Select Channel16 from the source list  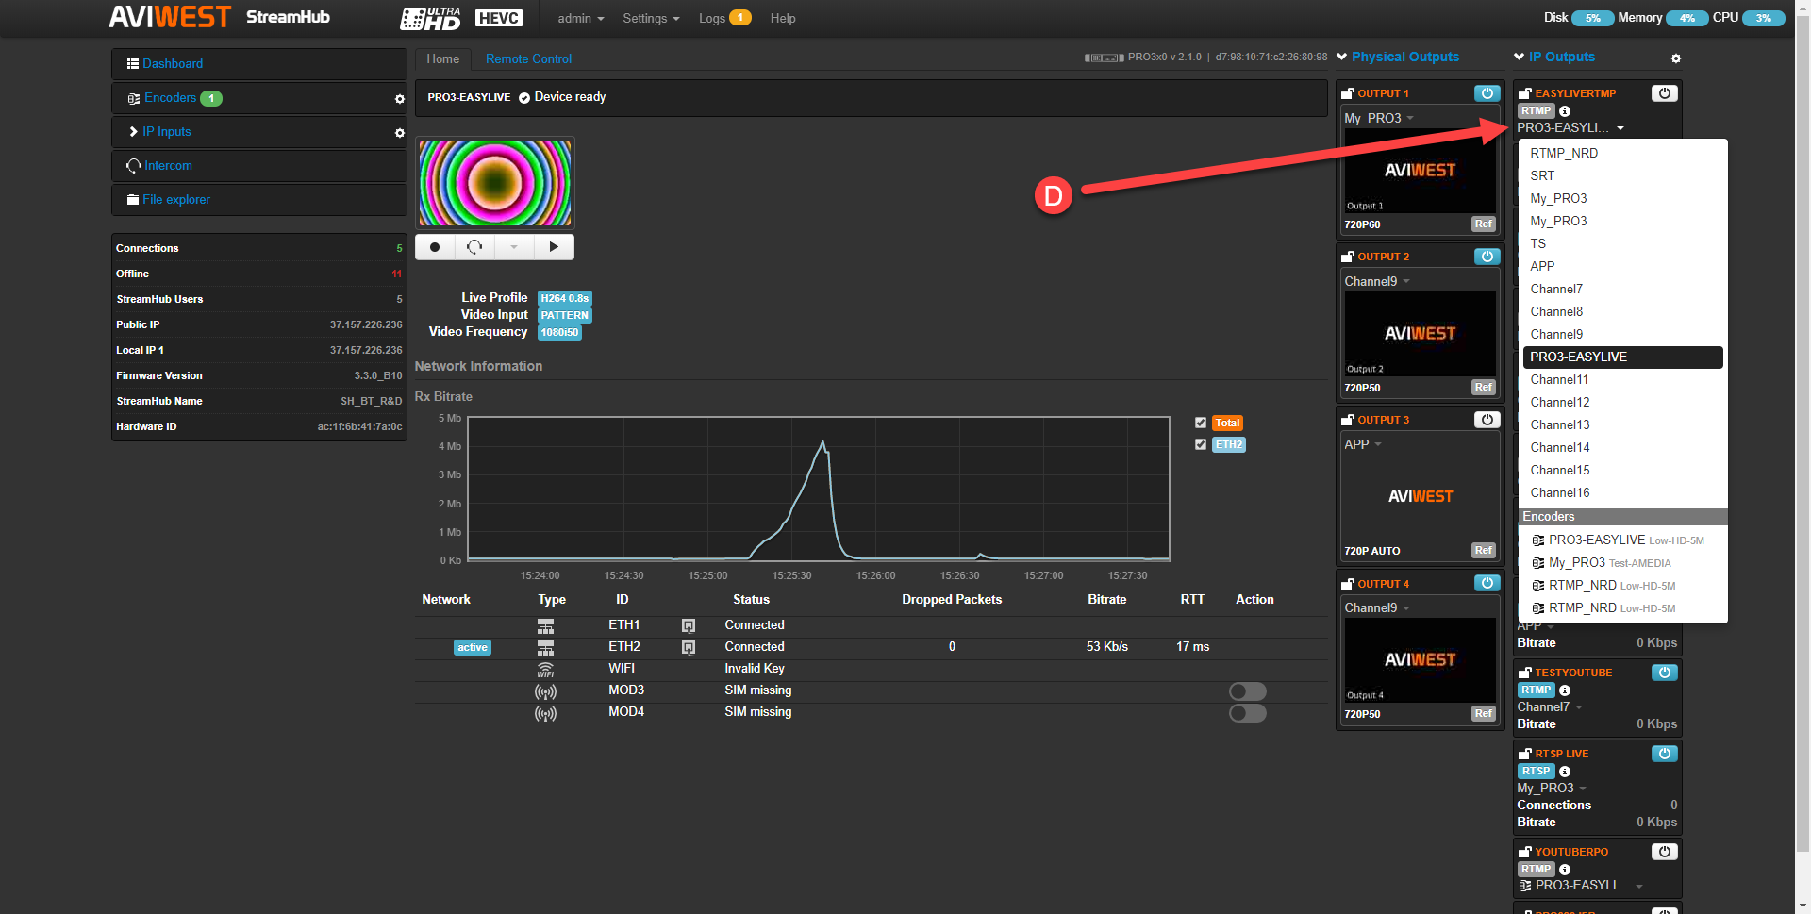tap(1622, 492)
